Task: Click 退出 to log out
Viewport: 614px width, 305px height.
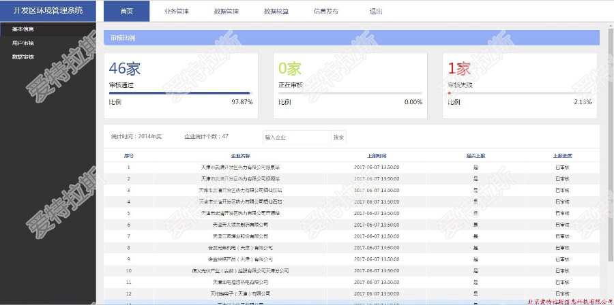Action: pyautogui.click(x=376, y=12)
